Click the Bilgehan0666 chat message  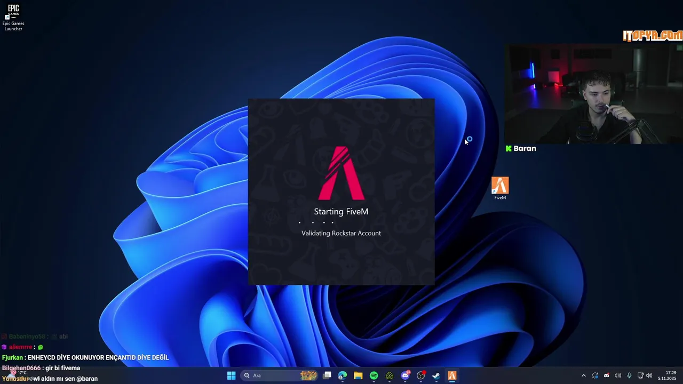pyautogui.click(x=41, y=368)
